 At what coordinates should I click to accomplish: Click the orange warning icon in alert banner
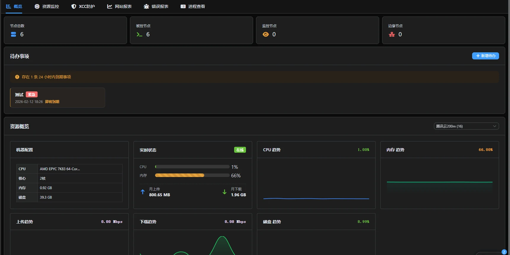coord(17,77)
